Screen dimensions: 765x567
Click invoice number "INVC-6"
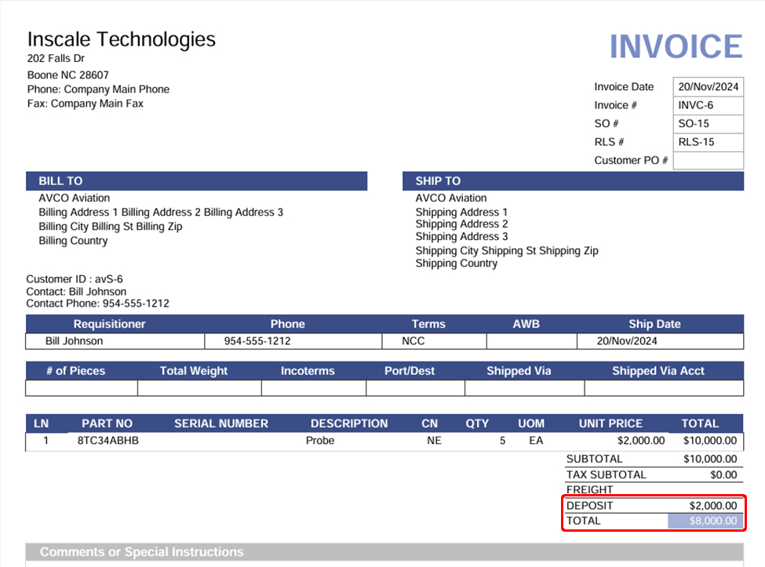click(x=696, y=105)
